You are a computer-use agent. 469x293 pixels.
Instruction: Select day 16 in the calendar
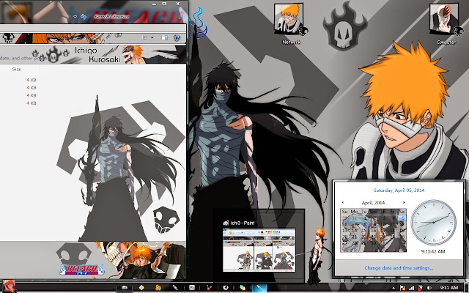coord(374,231)
